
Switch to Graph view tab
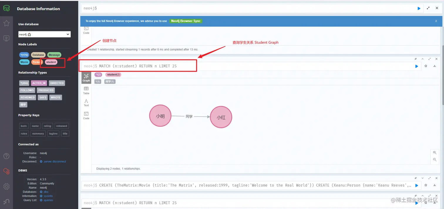coord(86,78)
